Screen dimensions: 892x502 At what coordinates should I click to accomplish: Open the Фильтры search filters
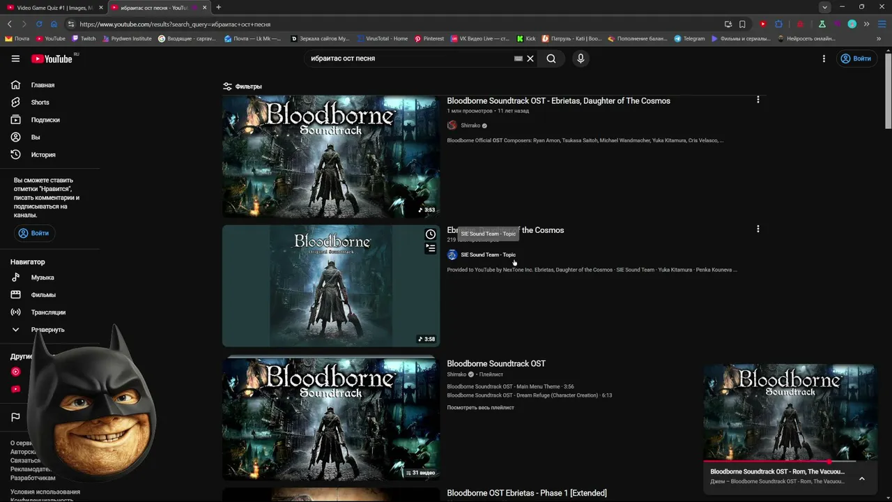pos(242,86)
